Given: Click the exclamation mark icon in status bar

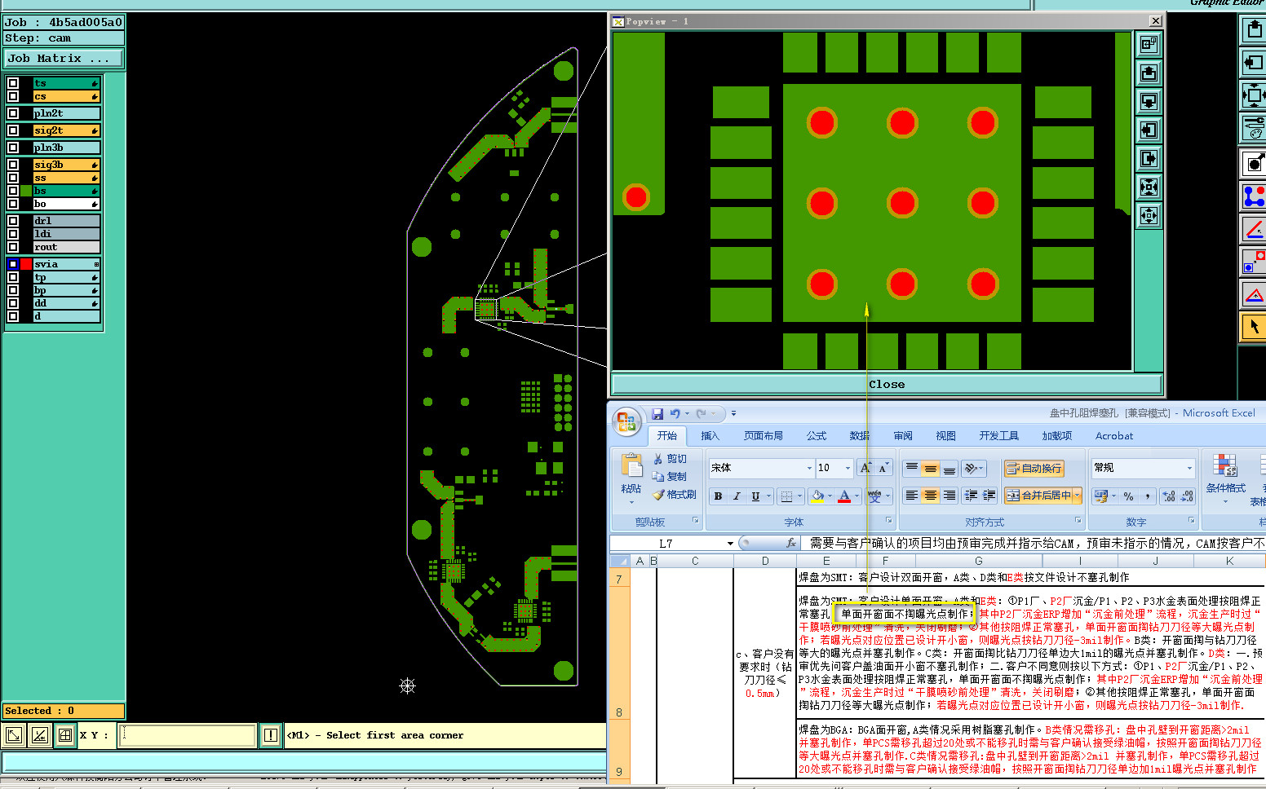Looking at the screenshot, I should [271, 735].
